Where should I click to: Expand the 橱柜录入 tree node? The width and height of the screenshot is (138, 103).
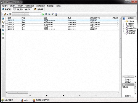(124, 24)
